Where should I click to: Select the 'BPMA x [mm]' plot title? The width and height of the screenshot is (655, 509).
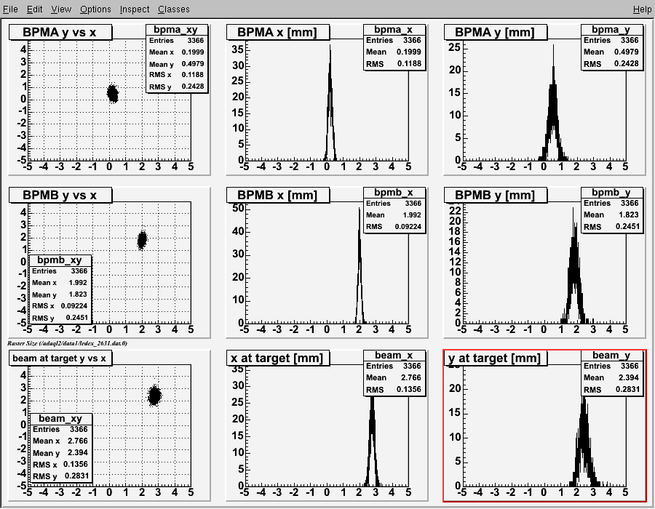click(278, 32)
